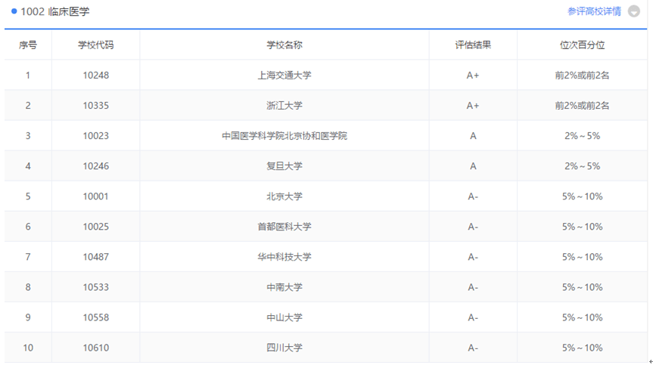Choose the 复旦大学 entry

click(x=285, y=166)
